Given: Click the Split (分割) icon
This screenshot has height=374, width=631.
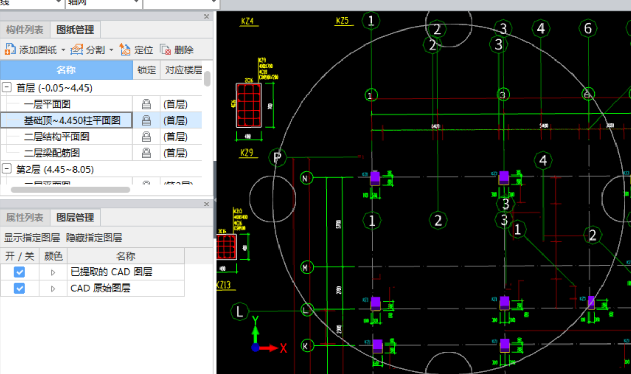Looking at the screenshot, I should 77,50.
